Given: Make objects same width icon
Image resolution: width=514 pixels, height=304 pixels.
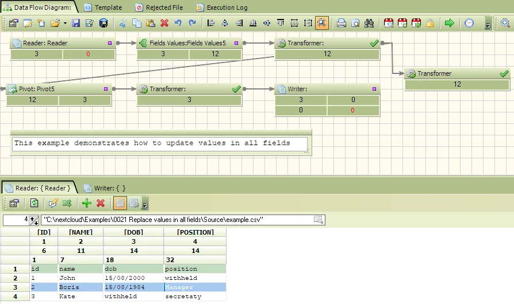Looking at the screenshot, I should coord(294,23).
